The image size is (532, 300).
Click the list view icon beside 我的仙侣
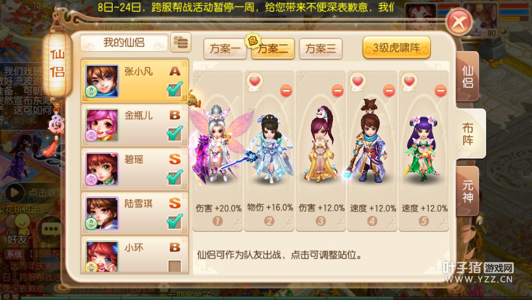click(181, 43)
